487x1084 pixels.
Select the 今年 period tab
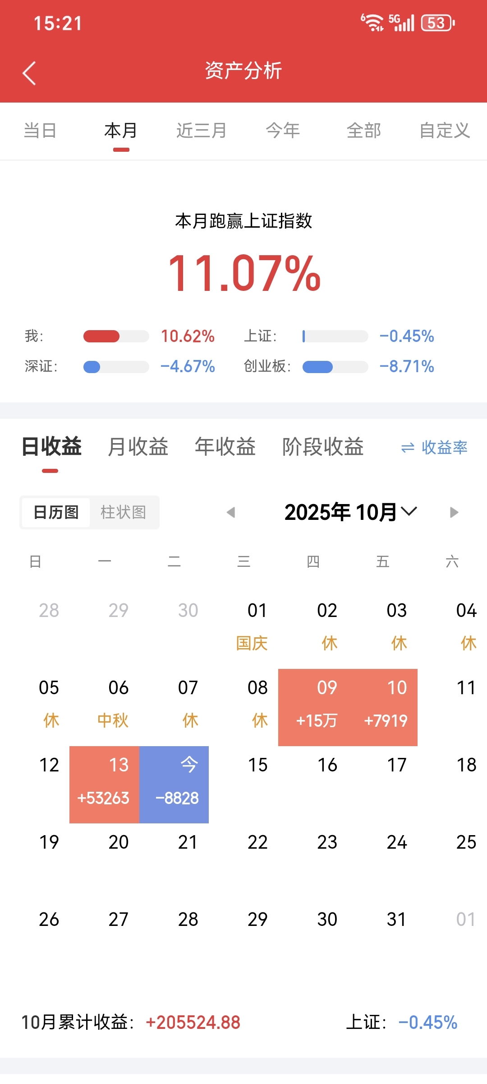(x=283, y=131)
